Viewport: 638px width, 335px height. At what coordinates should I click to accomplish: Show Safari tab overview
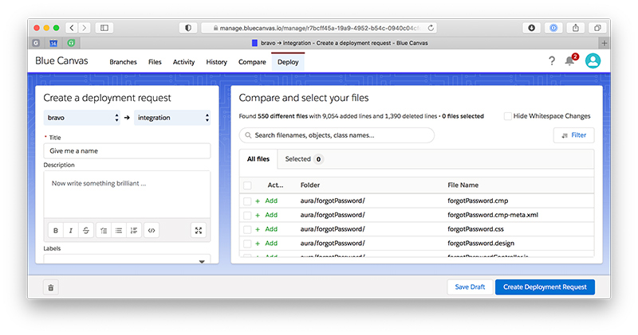[x=597, y=28]
